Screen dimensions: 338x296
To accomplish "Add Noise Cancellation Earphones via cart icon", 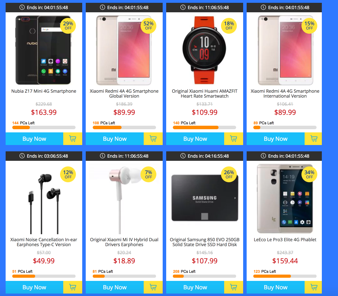I will pos(73,287).
